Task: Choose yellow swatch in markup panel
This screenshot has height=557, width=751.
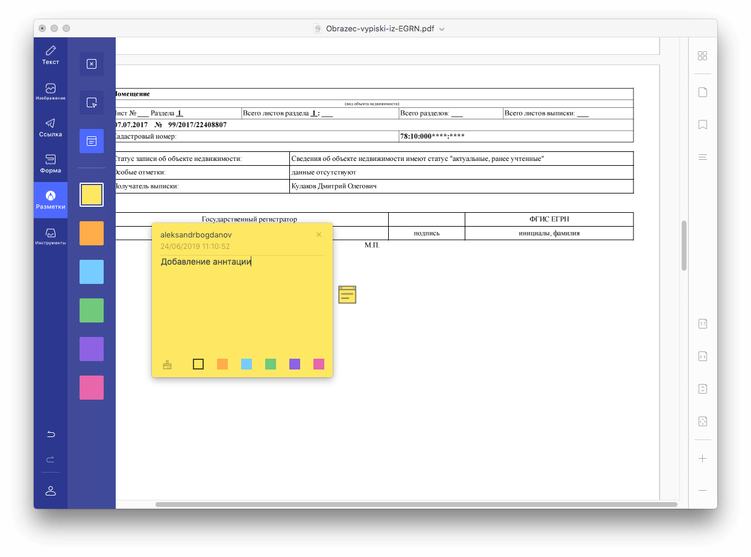Action: (x=92, y=195)
